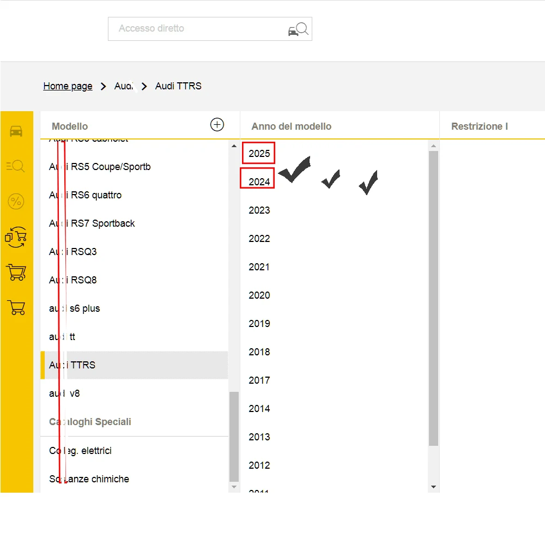545x545 pixels.
Task: Choose model year 2012
Action: pos(259,465)
